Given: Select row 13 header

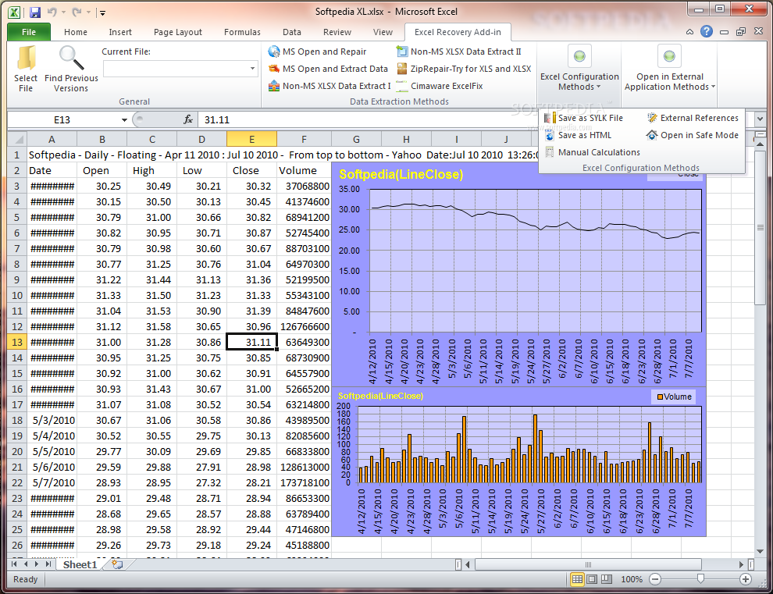Looking at the screenshot, I should tap(17, 342).
